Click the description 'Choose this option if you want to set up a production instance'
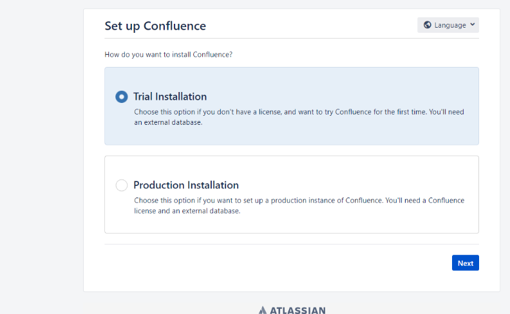 pyautogui.click(x=299, y=205)
